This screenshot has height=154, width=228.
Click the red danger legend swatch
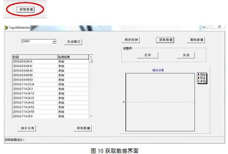point(199,75)
